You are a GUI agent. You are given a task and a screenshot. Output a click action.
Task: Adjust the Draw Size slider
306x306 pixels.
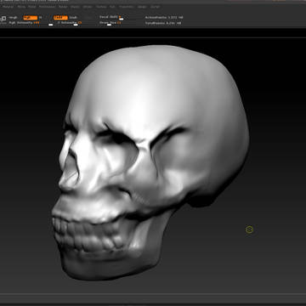click(x=110, y=23)
